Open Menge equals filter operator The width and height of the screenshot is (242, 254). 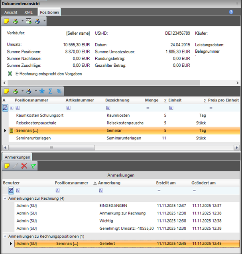coord(148,108)
